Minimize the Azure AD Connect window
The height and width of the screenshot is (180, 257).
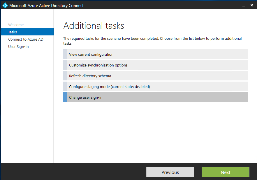244,6
